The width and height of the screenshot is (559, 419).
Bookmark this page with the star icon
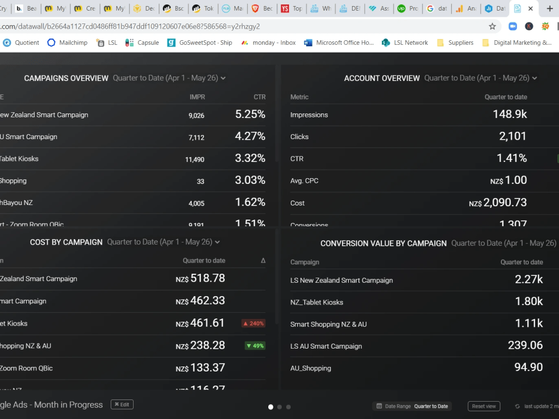[492, 26]
